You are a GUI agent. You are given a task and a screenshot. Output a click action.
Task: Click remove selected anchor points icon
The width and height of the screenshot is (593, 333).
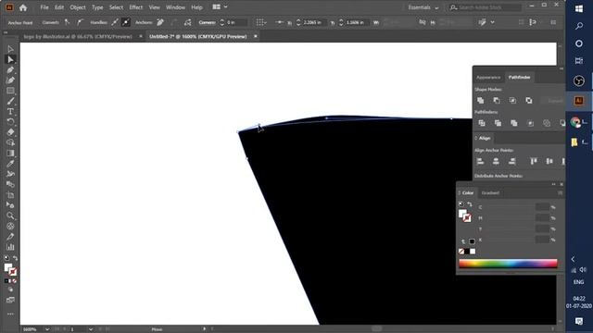pos(160,22)
